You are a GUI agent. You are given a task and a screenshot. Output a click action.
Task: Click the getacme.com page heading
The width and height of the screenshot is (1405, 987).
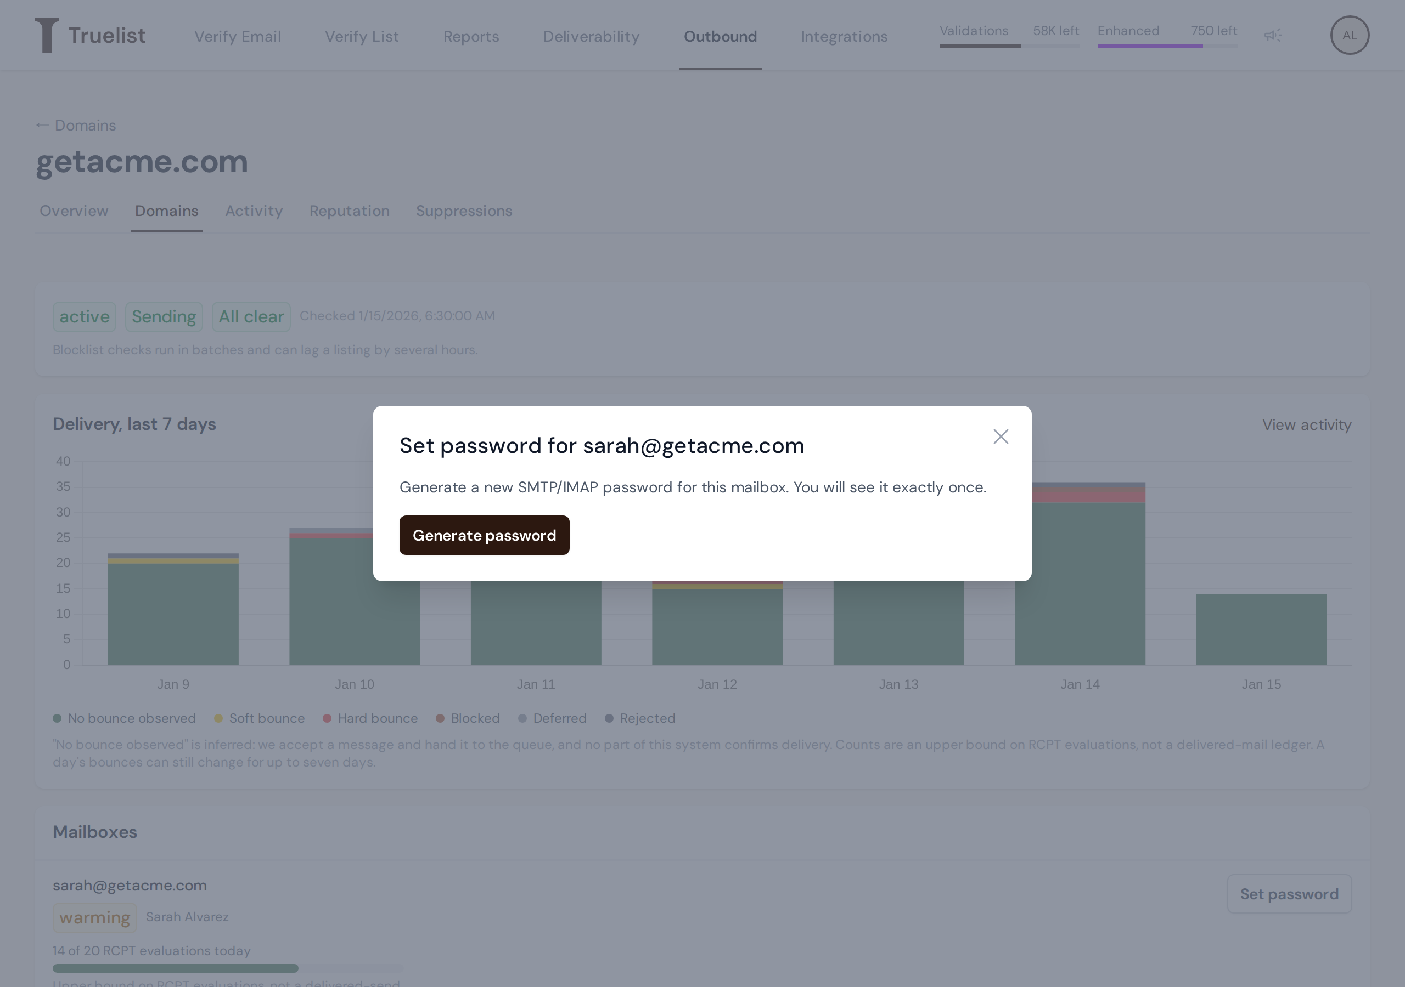142,162
